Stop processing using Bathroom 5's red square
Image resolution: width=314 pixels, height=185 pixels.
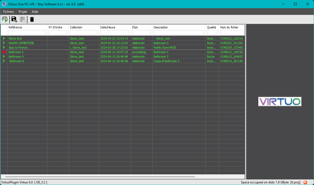coord(4,52)
